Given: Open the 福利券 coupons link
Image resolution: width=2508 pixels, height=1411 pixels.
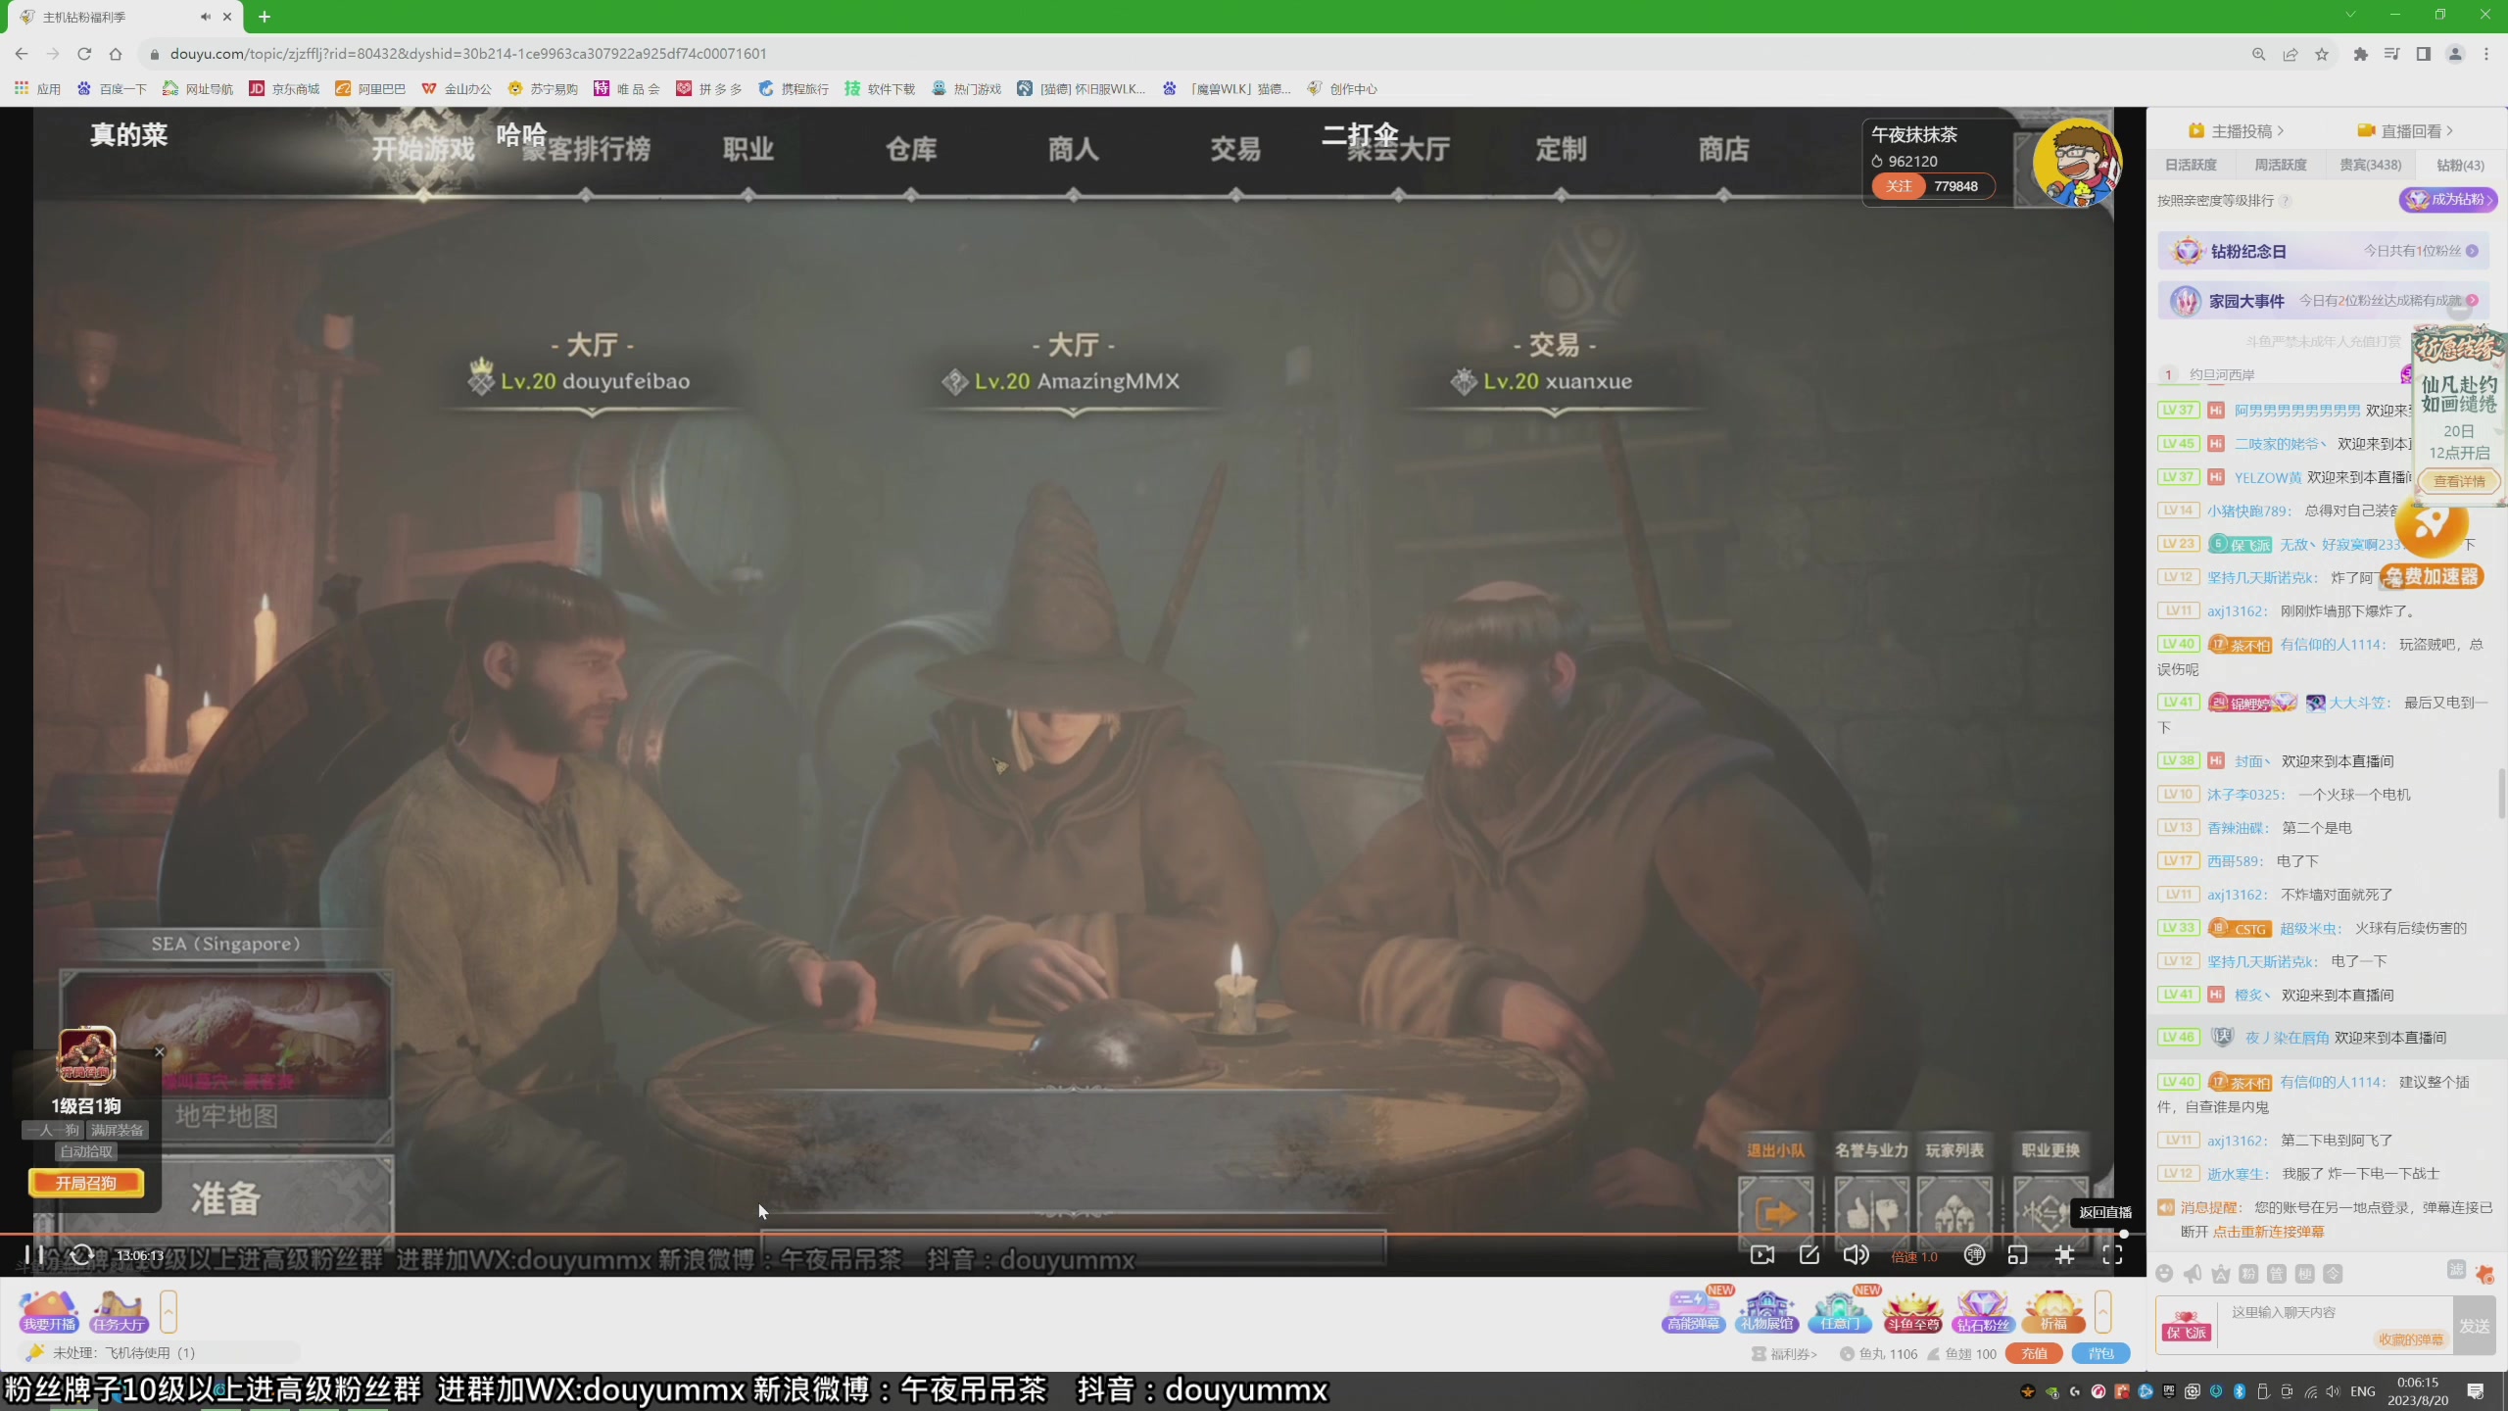Looking at the screenshot, I should (1785, 1353).
